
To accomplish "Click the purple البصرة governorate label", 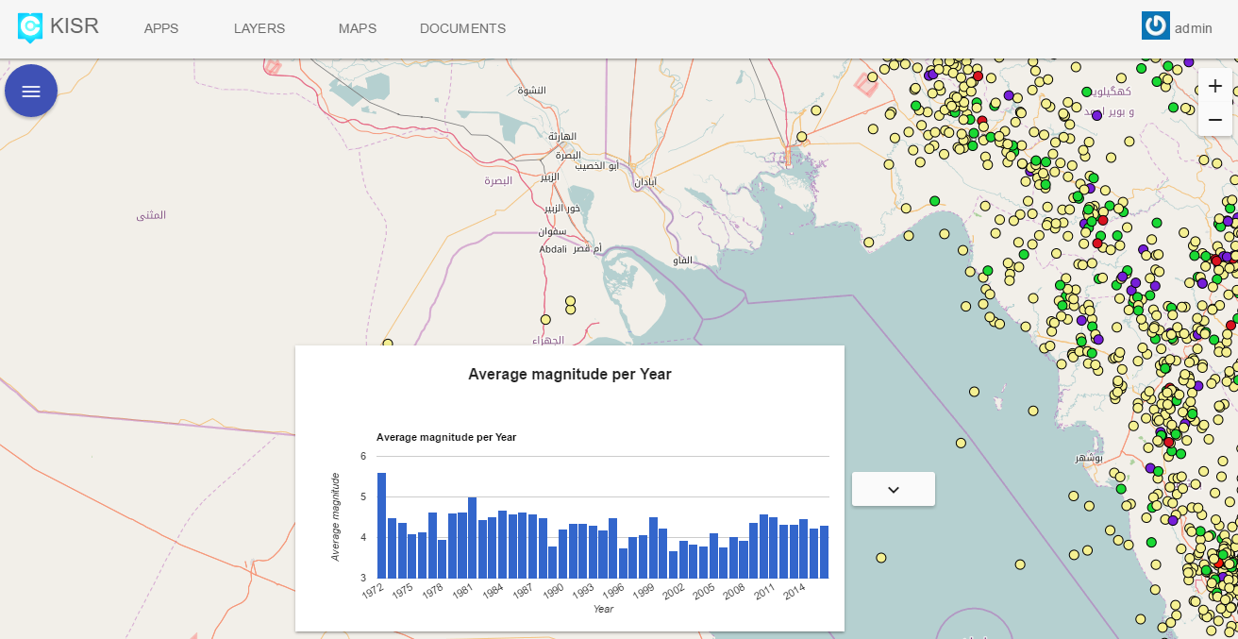I will [x=497, y=180].
